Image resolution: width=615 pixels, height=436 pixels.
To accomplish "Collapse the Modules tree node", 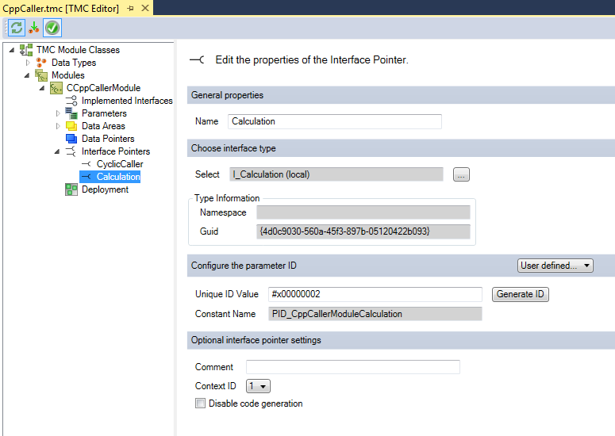I will [x=27, y=75].
